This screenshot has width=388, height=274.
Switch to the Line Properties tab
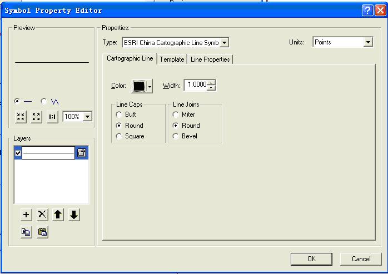tap(210, 59)
